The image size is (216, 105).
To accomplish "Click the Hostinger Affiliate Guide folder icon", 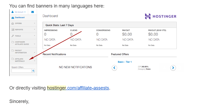I will tap(13, 42).
